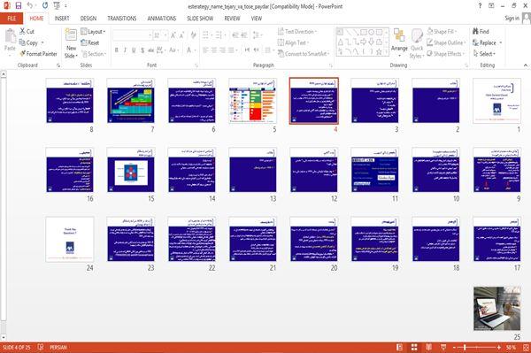Screen dimensions: 531x353
Task: Click the Find binoculars button
Action: coord(481,32)
